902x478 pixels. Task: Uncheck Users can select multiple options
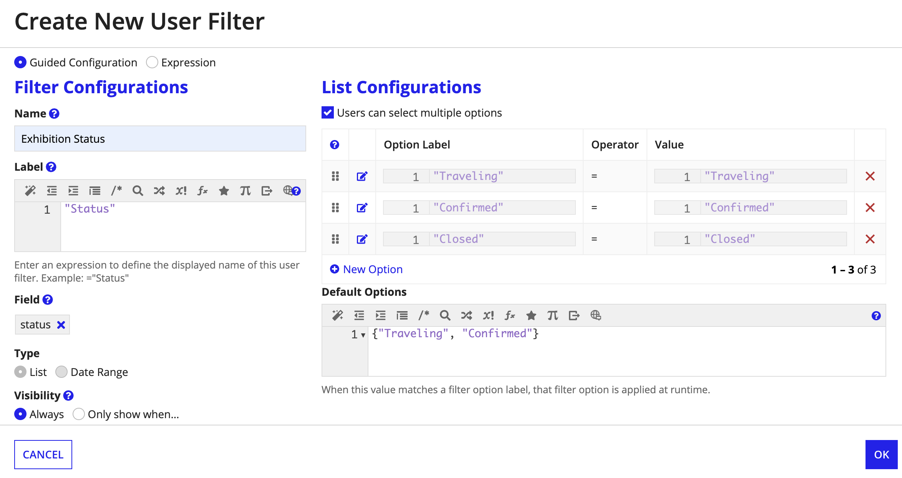click(327, 113)
